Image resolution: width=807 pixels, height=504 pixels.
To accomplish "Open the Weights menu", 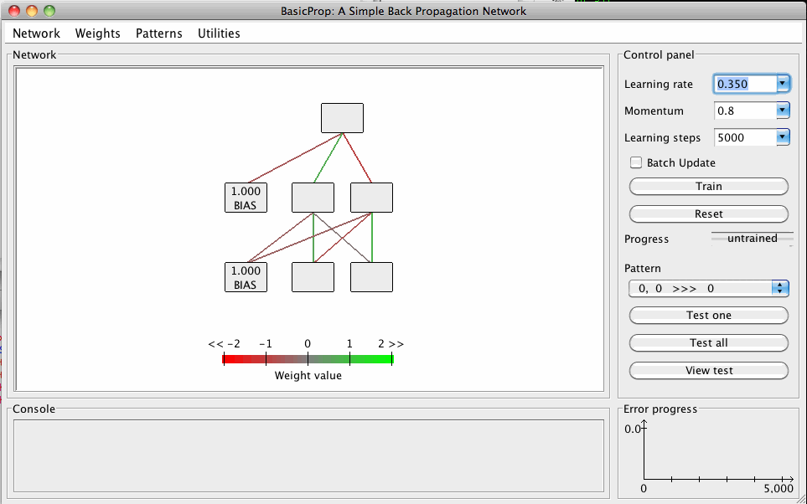I will pos(98,33).
